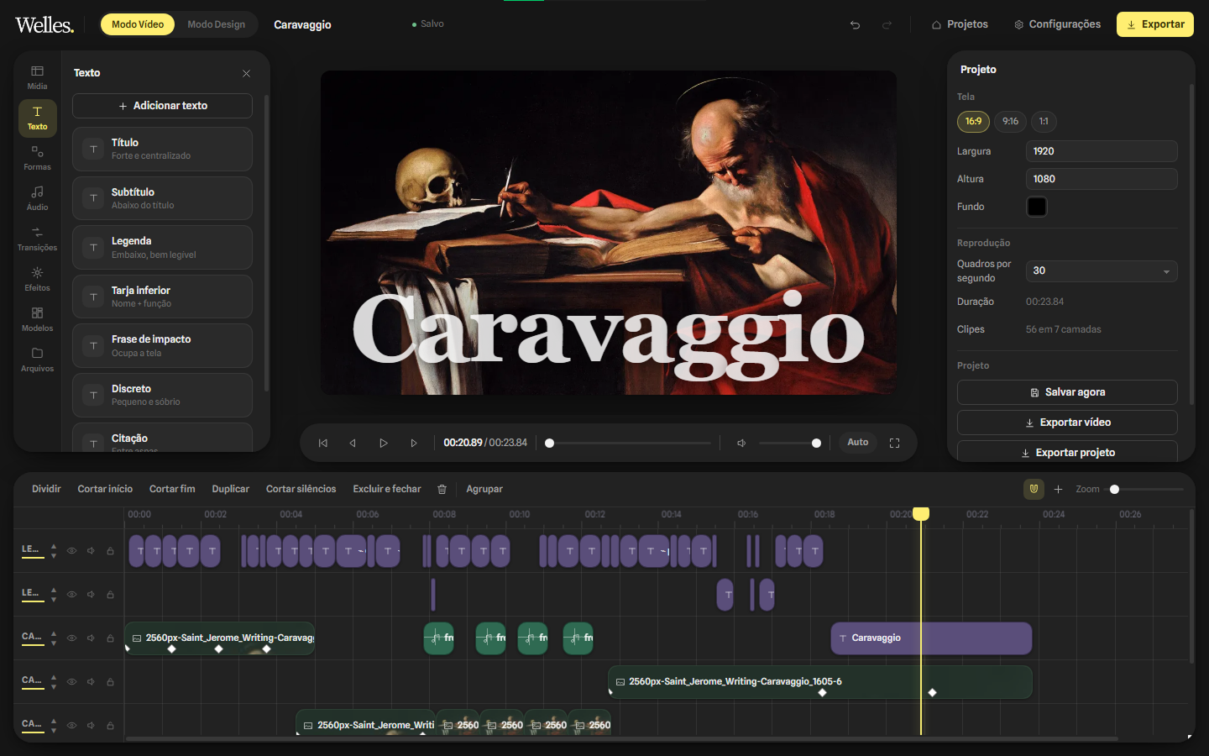The height and width of the screenshot is (756, 1209).
Task: Add a new track with the plus icon
Action: point(1058,489)
